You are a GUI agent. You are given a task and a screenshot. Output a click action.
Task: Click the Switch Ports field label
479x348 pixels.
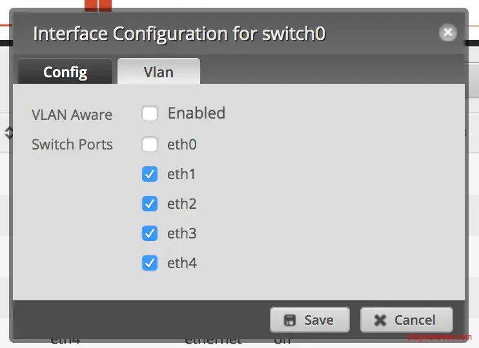coord(72,144)
